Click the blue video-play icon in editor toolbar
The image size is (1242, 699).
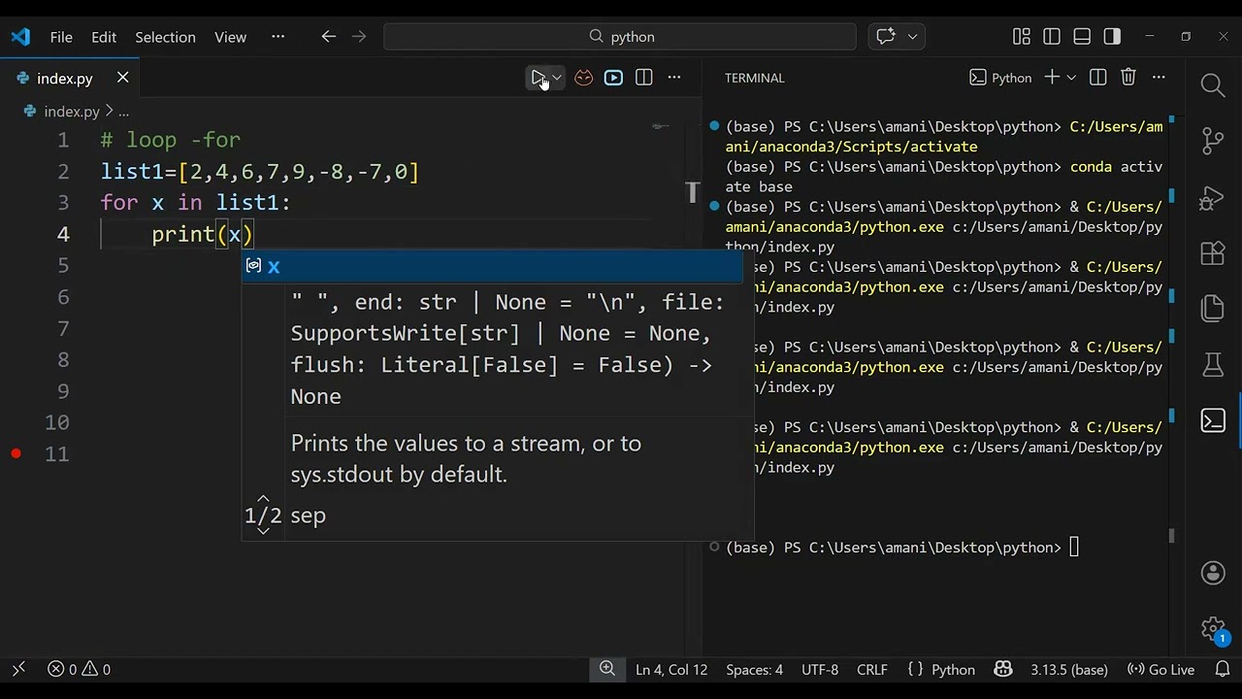pyautogui.click(x=613, y=78)
